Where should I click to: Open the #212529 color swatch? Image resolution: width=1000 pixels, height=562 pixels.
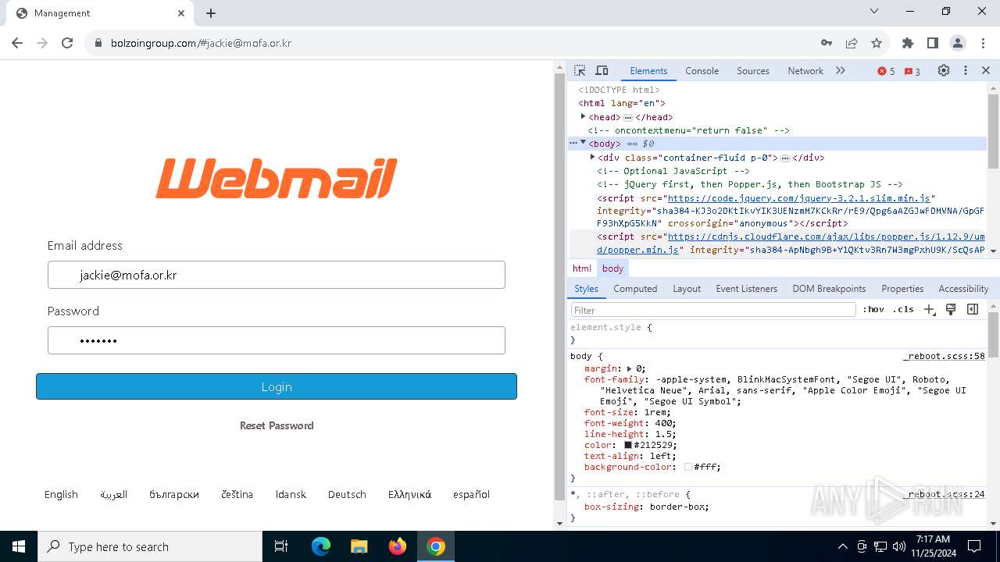tap(628, 445)
